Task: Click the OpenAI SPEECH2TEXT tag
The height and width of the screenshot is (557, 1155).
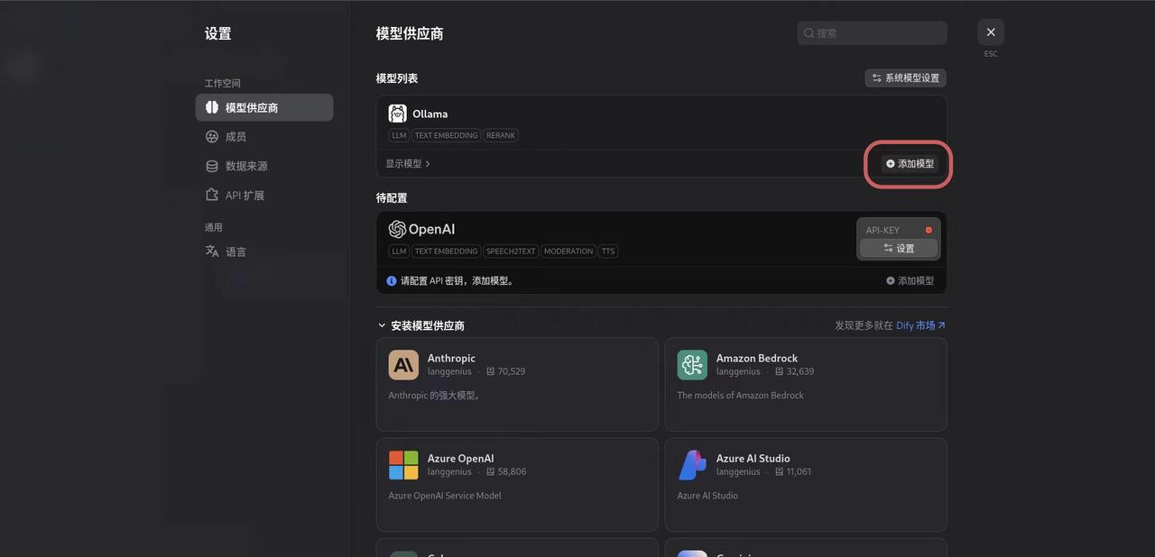Action: pos(511,251)
